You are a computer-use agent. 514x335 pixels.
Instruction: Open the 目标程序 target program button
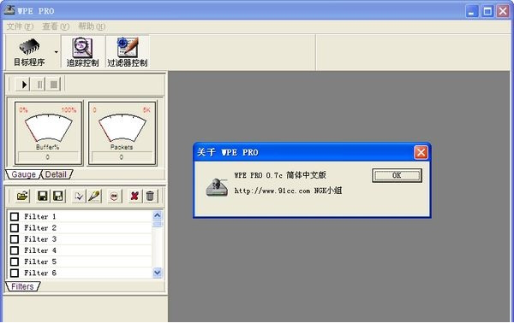click(29, 52)
